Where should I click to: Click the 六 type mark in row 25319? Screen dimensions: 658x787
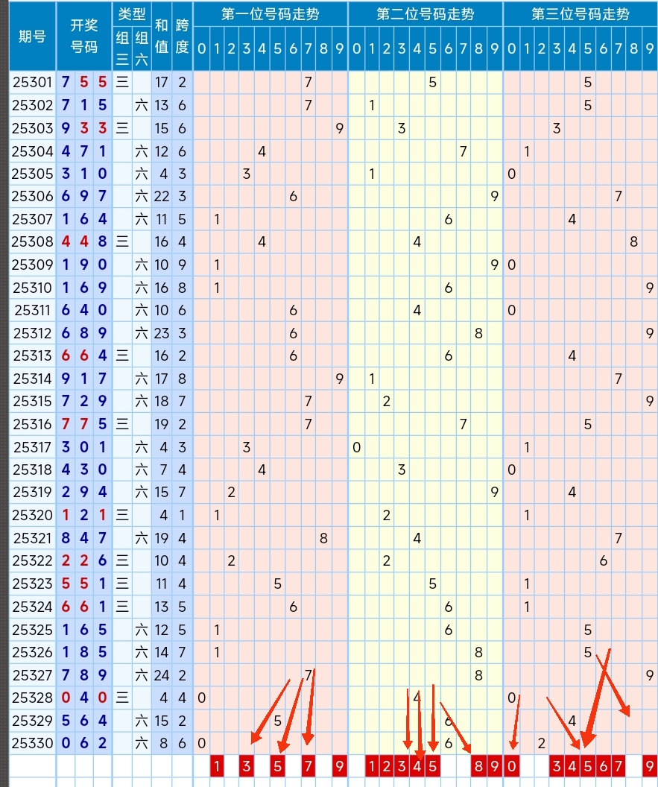coord(142,493)
